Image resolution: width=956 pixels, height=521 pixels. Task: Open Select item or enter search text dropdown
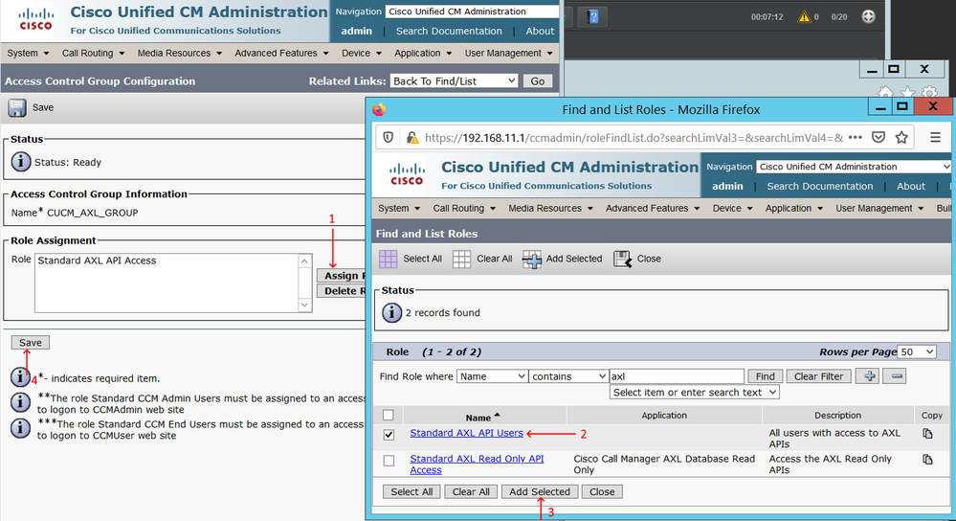pos(695,393)
